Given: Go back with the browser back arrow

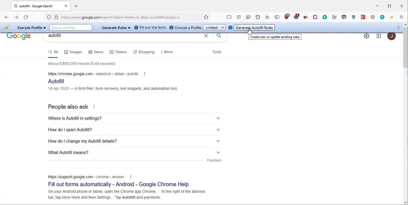Looking at the screenshot, I should click(x=7, y=17).
